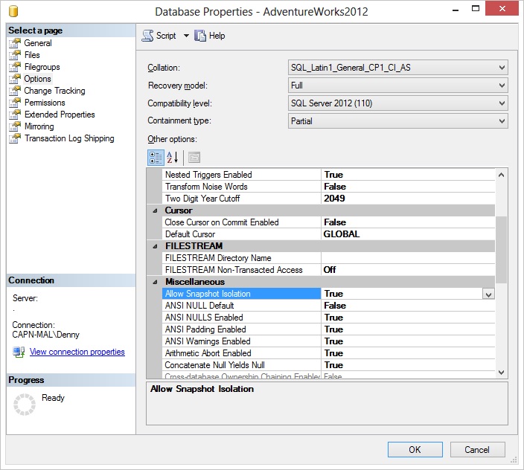
Task: Click the Script button label
Action: (166, 36)
